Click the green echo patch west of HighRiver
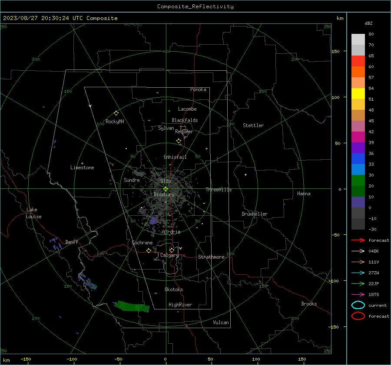391x365 pixels. click(x=132, y=306)
